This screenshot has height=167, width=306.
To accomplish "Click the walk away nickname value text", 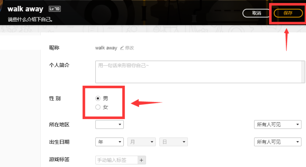I will tap(106, 48).
